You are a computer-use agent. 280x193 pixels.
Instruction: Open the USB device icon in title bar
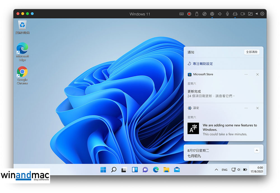coord(197,14)
